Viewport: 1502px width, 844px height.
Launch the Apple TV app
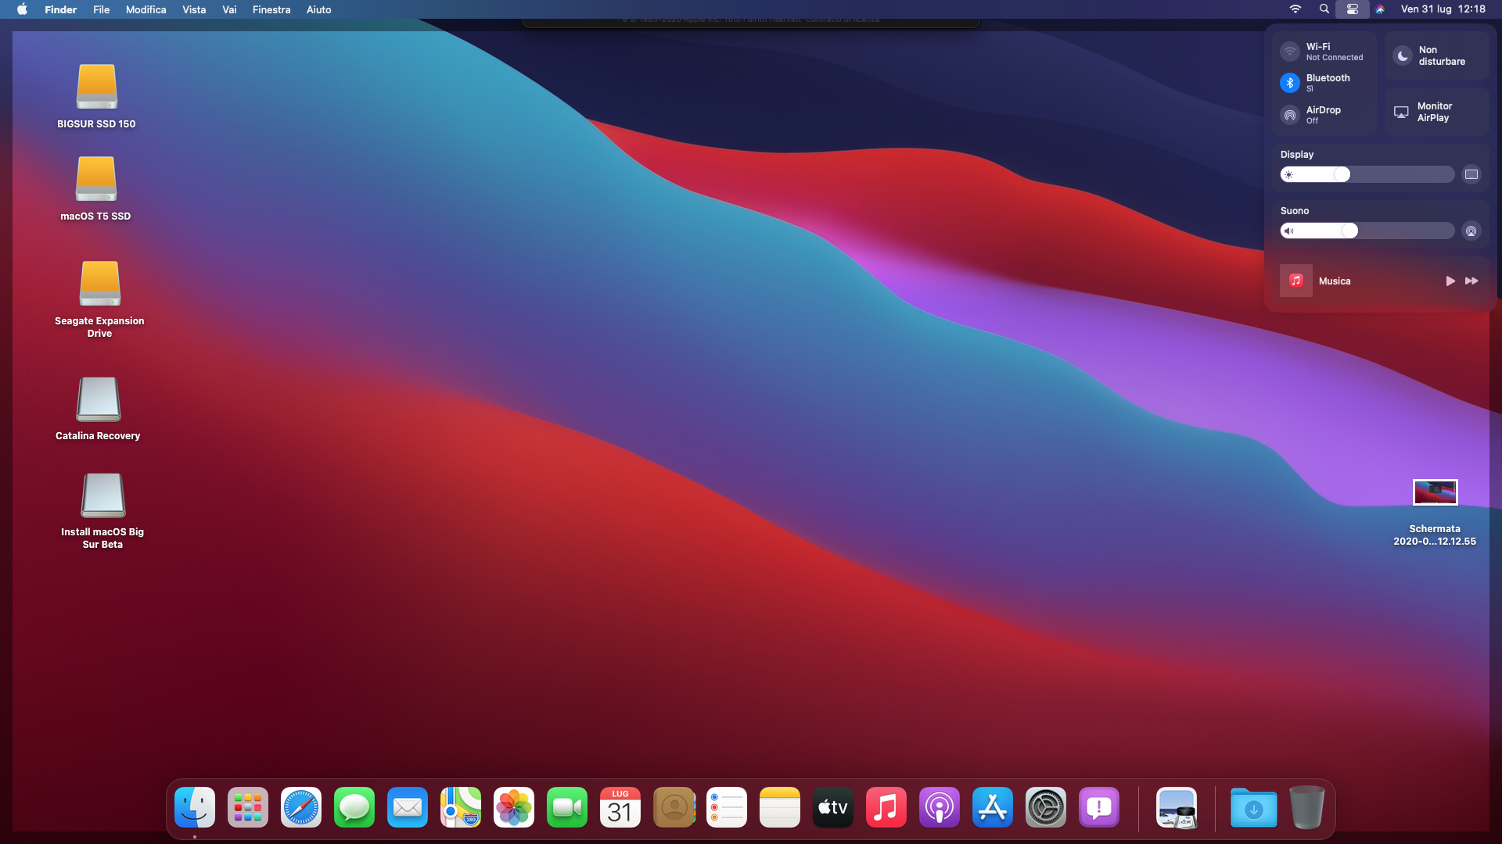tap(833, 807)
